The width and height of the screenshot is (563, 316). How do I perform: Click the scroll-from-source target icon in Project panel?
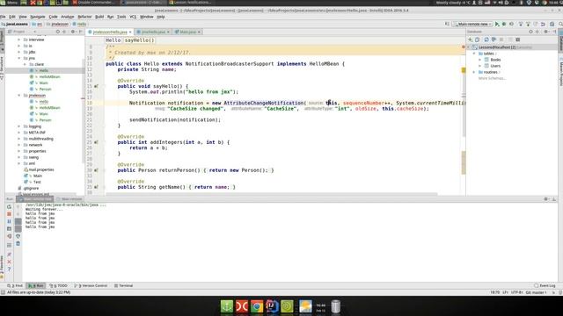coord(57,32)
